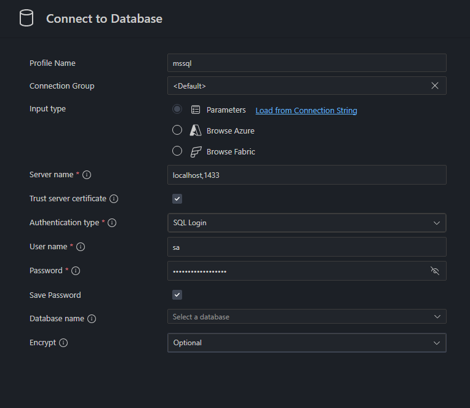Image resolution: width=470 pixels, height=408 pixels.
Task: Click the Trust server certificate label
Action: tap(68, 198)
